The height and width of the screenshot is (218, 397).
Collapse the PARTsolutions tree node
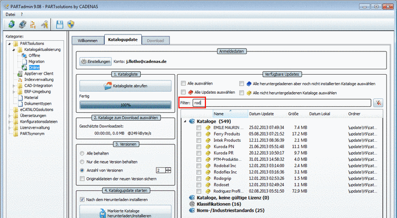click(x=10, y=43)
